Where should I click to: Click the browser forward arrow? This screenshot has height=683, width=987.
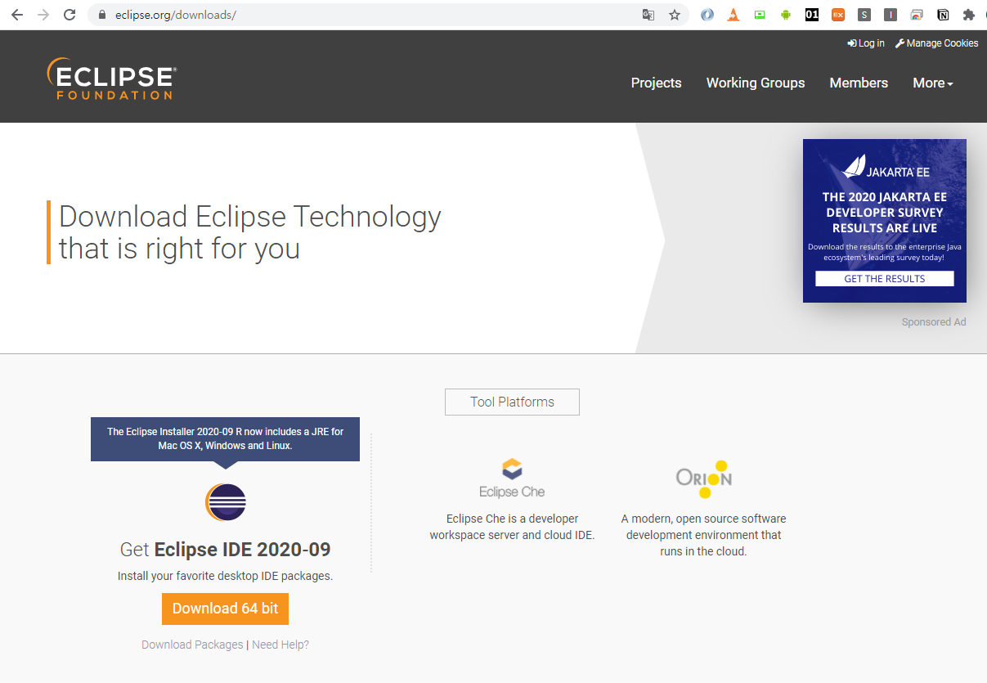pos(43,15)
